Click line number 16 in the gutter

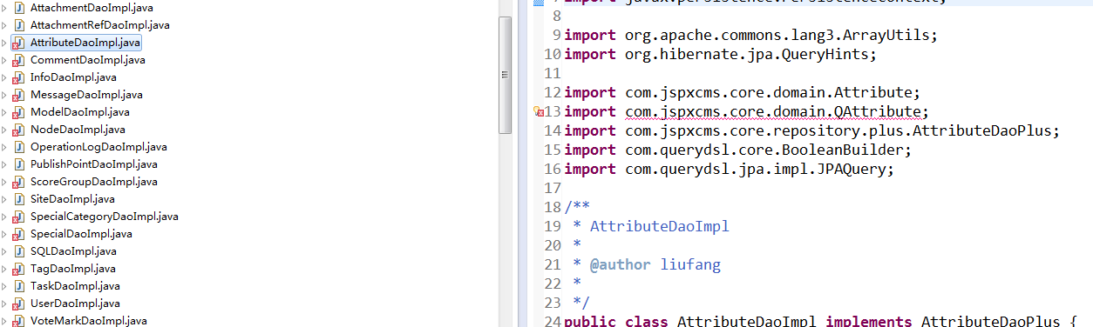552,170
